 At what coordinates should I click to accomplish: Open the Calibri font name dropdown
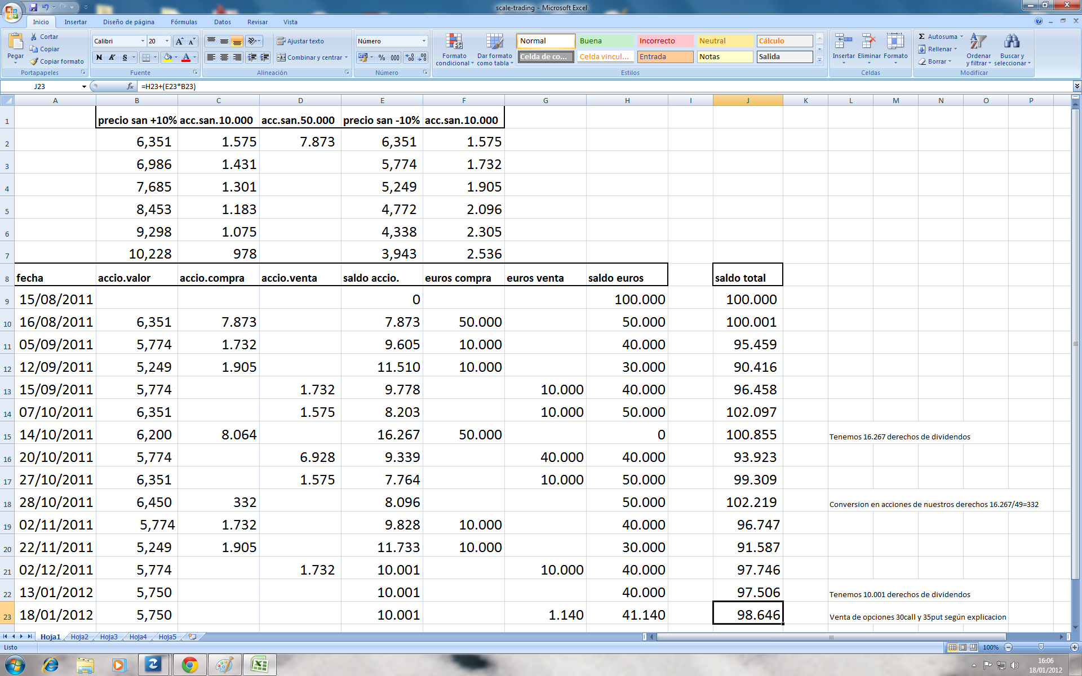coord(143,41)
